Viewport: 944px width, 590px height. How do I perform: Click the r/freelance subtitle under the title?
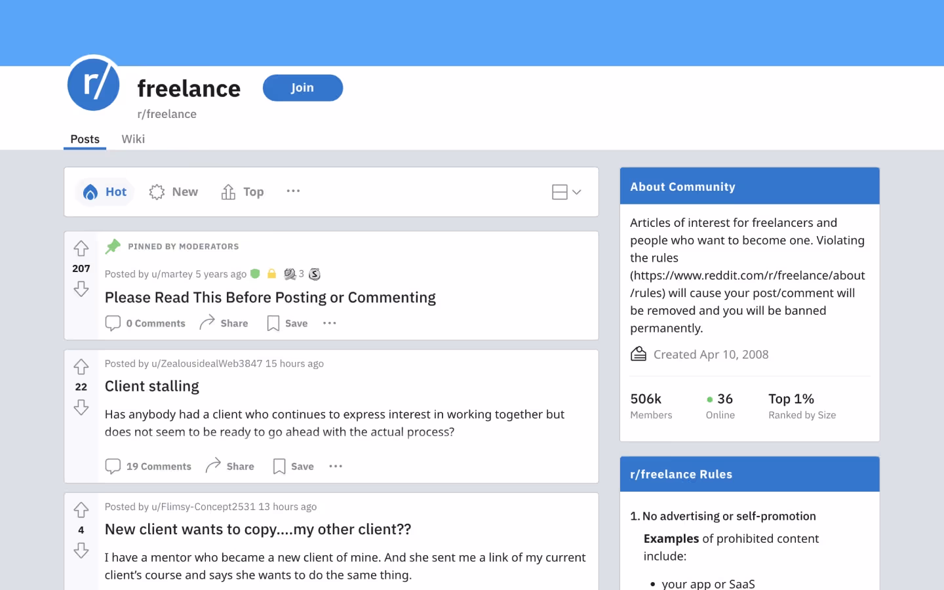click(x=167, y=114)
